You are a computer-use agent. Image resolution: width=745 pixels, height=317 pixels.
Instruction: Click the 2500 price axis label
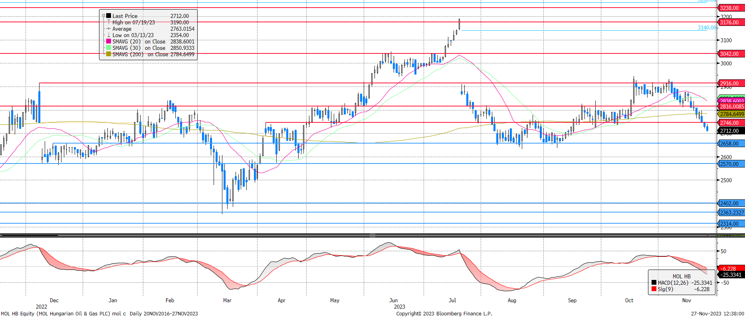click(726, 180)
